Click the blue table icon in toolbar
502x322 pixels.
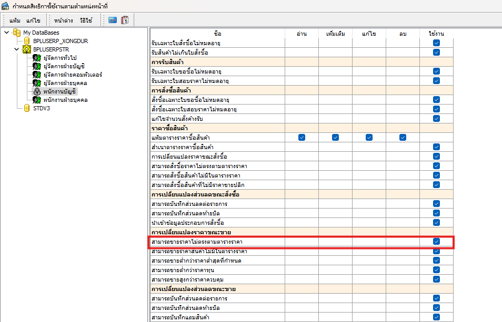pyautogui.click(x=113, y=20)
